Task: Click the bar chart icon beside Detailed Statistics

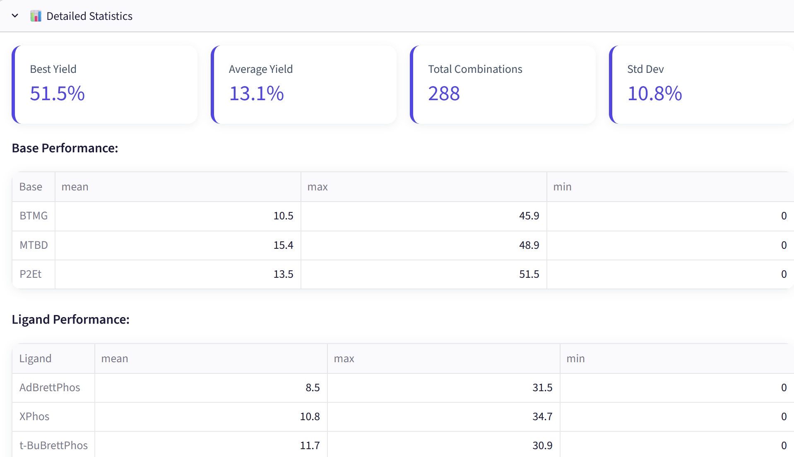Action: coord(36,16)
